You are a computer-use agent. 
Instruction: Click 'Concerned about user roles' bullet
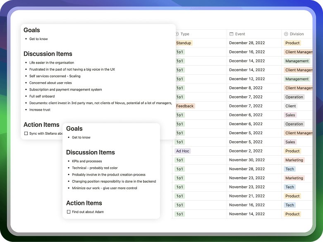click(50, 83)
